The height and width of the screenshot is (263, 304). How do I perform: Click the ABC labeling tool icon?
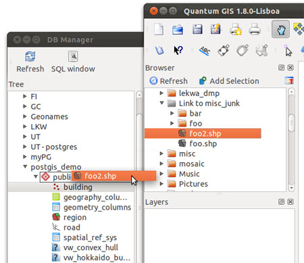[205, 51]
